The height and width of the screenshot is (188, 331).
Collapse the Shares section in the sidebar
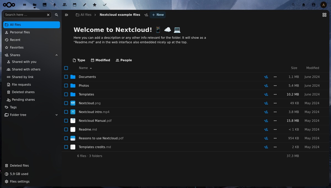click(56, 55)
